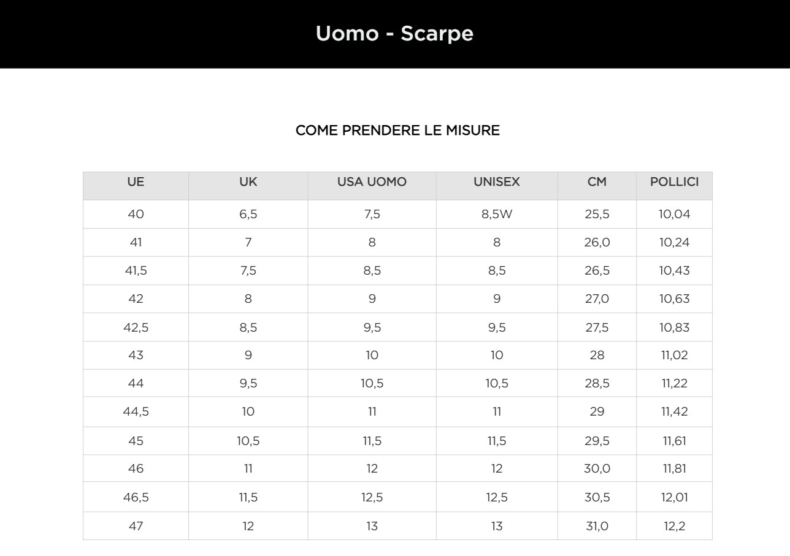
Task: Click the 8,5W unisex size cell
Action: (x=496, y=214)
